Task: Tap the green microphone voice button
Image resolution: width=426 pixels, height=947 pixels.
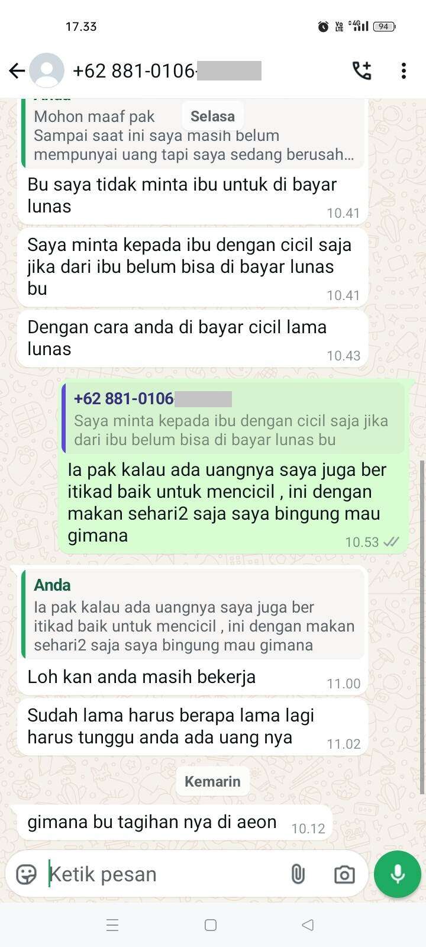Action: pos(398,874)
